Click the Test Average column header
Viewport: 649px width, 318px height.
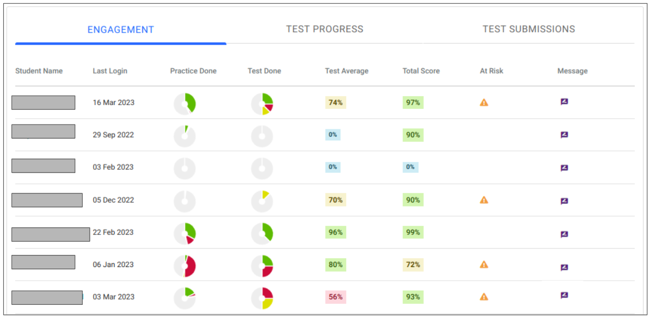[346, 71]
